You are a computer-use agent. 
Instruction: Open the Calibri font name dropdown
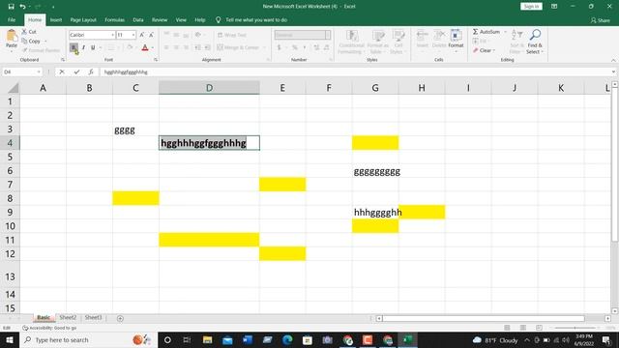point(112,35)
